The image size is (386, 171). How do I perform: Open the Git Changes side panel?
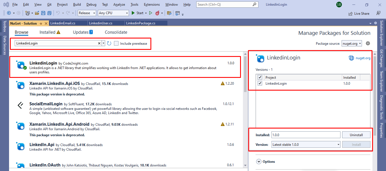pyautogui.click(x=381, y=59)
